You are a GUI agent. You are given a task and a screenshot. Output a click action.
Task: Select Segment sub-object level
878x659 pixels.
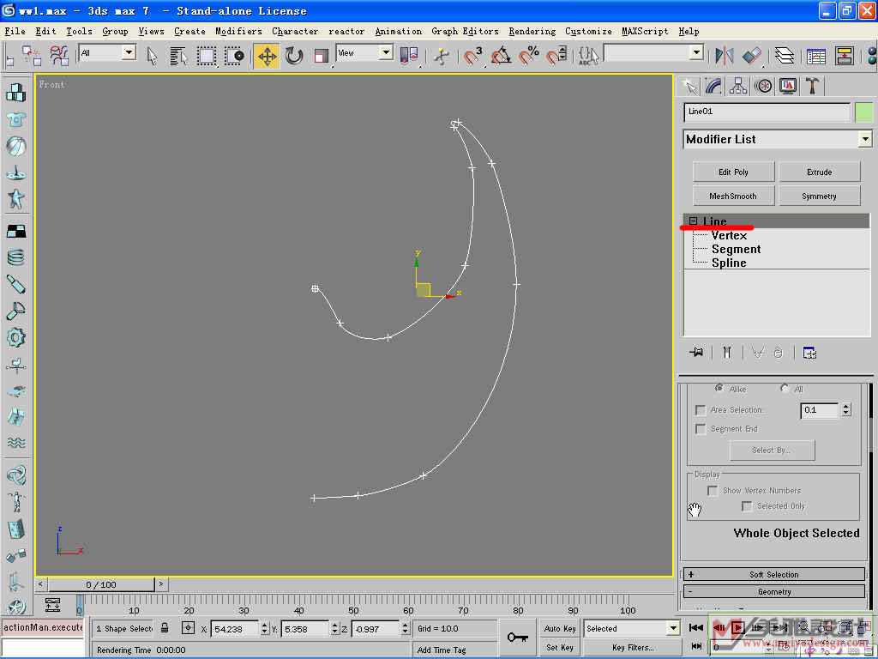point(736,249)
